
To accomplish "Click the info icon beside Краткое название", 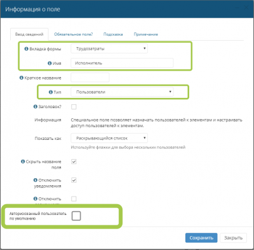I will pyautogui.click(x=22, y=78).
